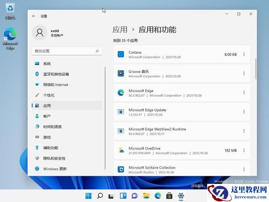Open more options for WebView2 Runtime
Screen dimensions: 269x202
(244, 131)
